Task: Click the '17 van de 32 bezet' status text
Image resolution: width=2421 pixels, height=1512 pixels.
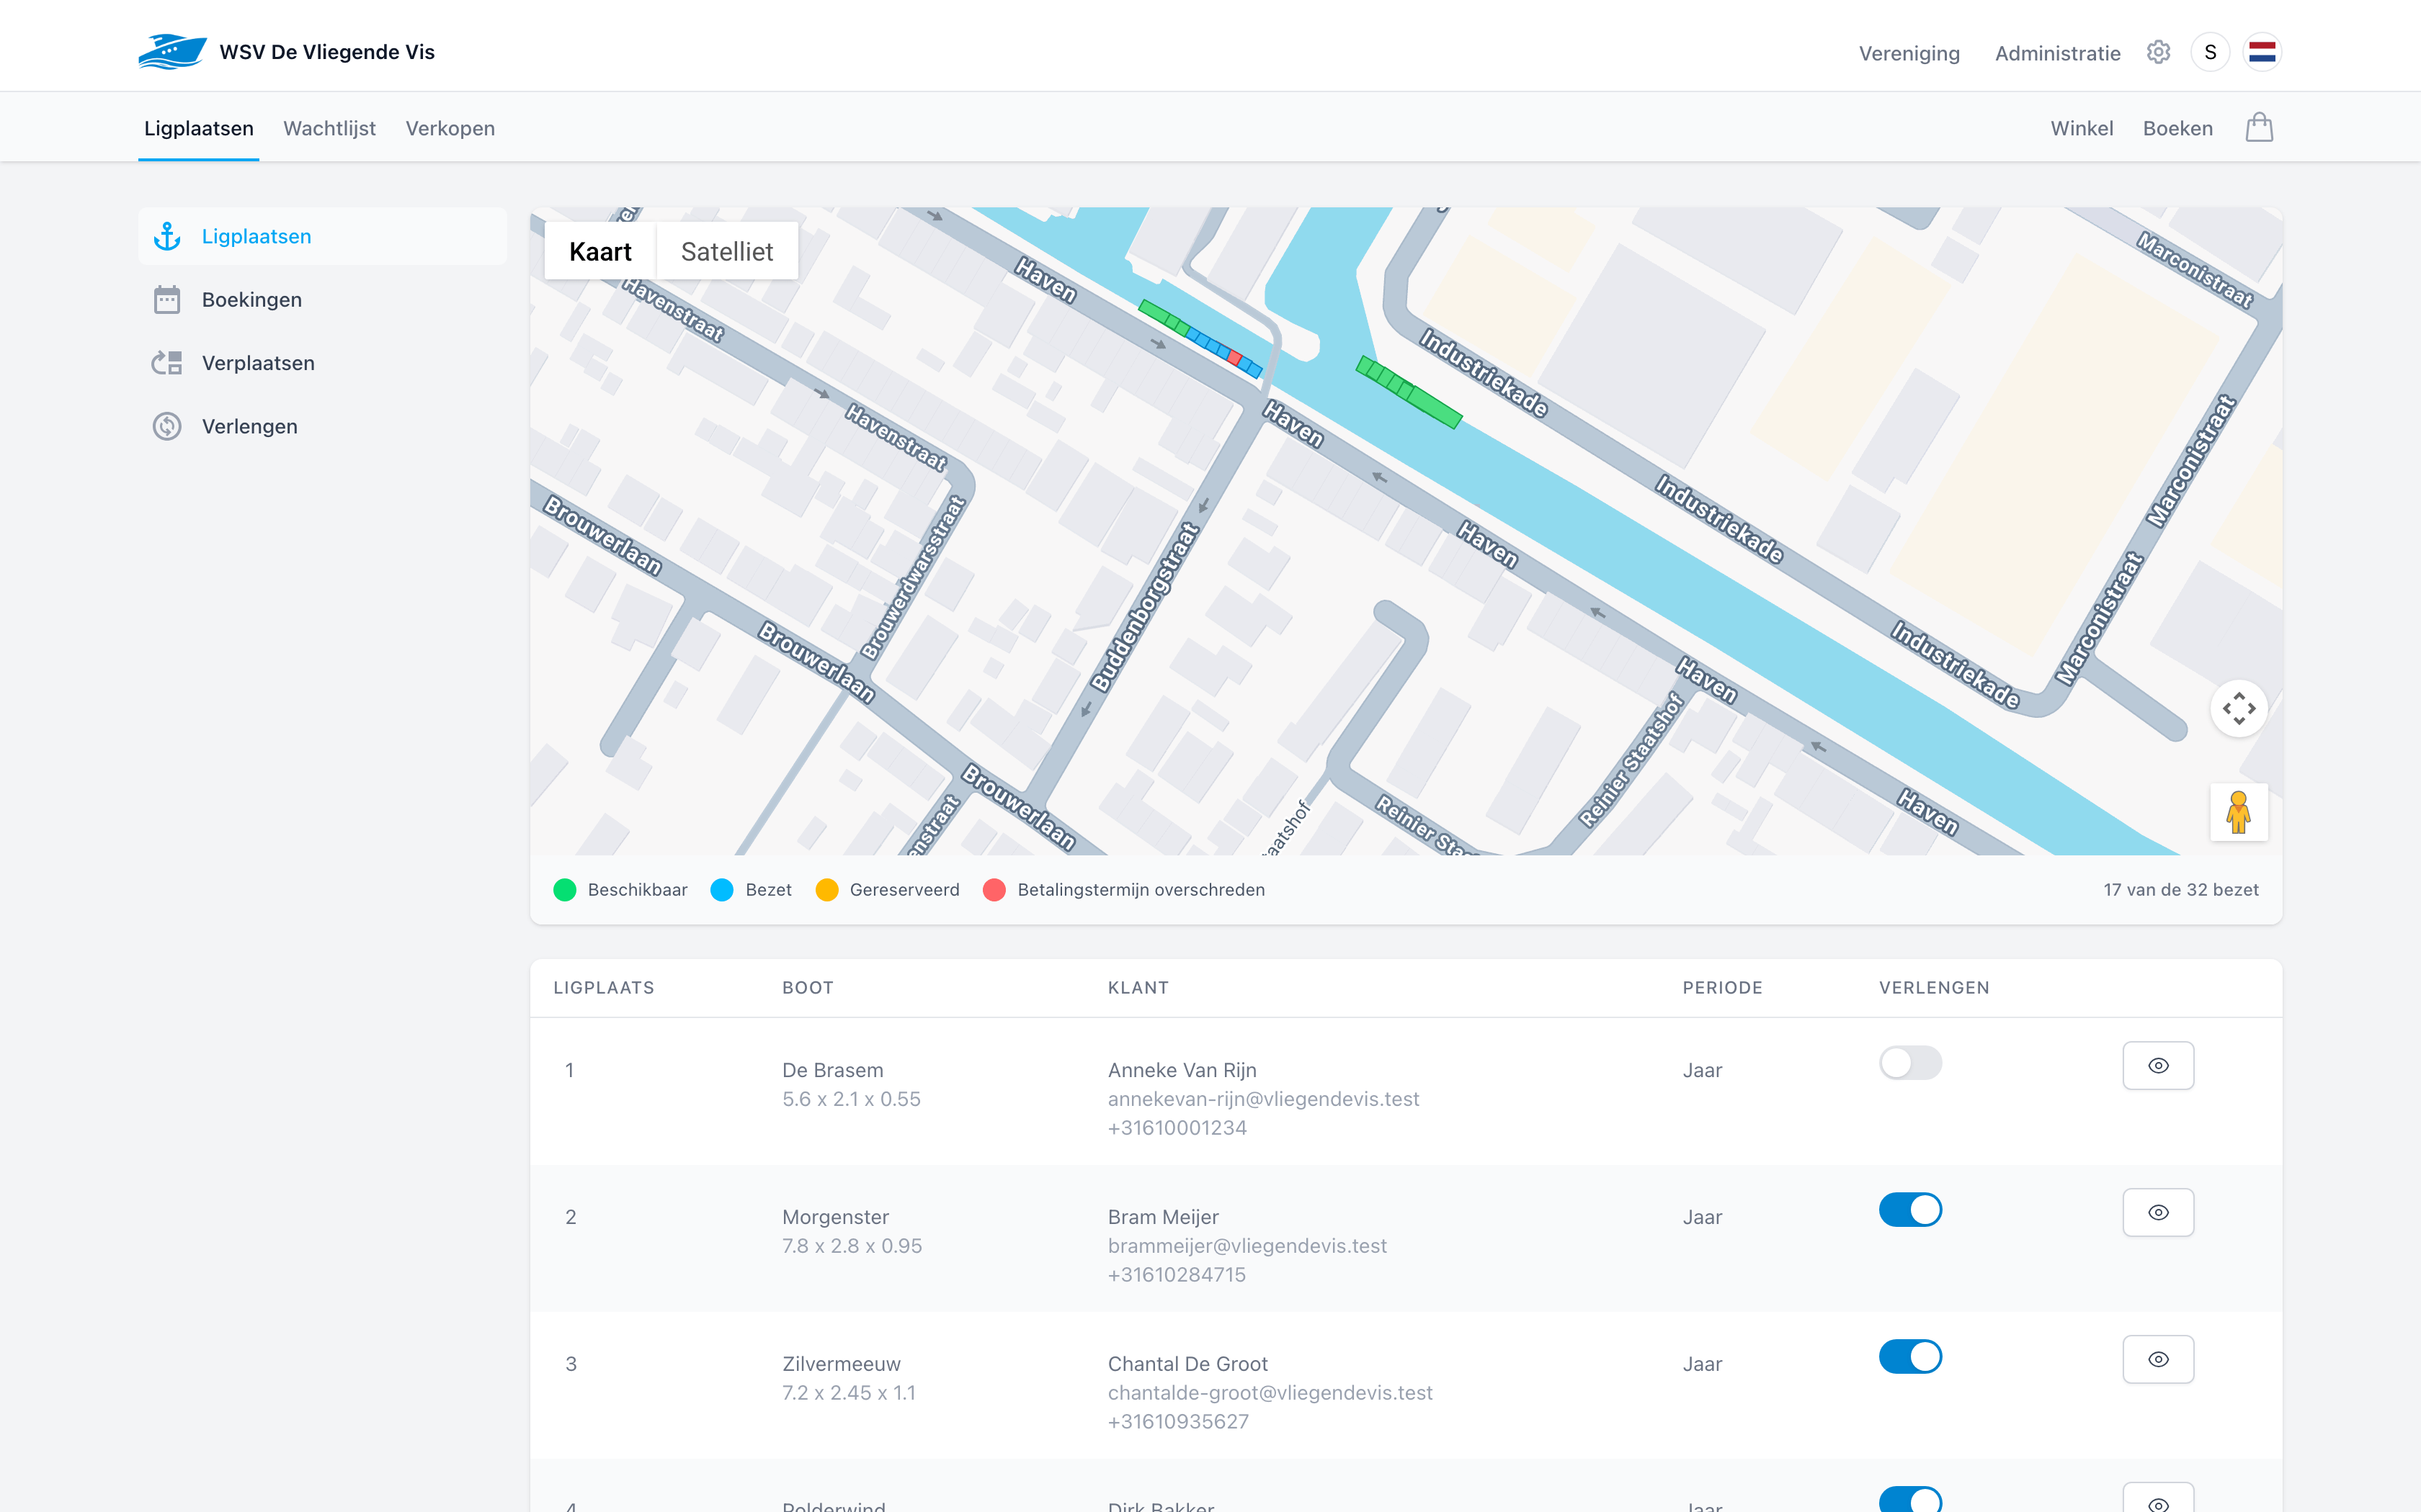Action: (x=2180, y=890)
